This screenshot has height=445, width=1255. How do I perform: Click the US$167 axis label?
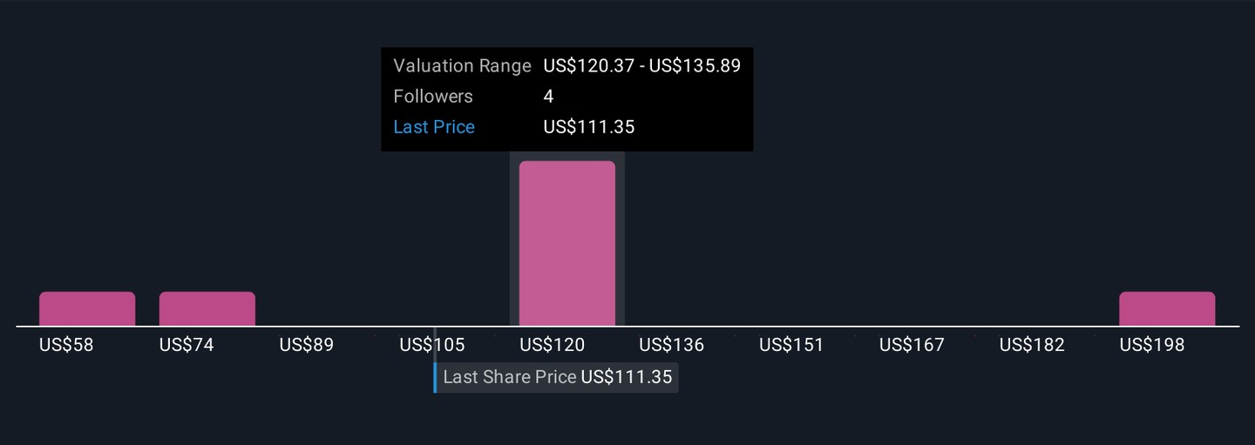[912, 345]
